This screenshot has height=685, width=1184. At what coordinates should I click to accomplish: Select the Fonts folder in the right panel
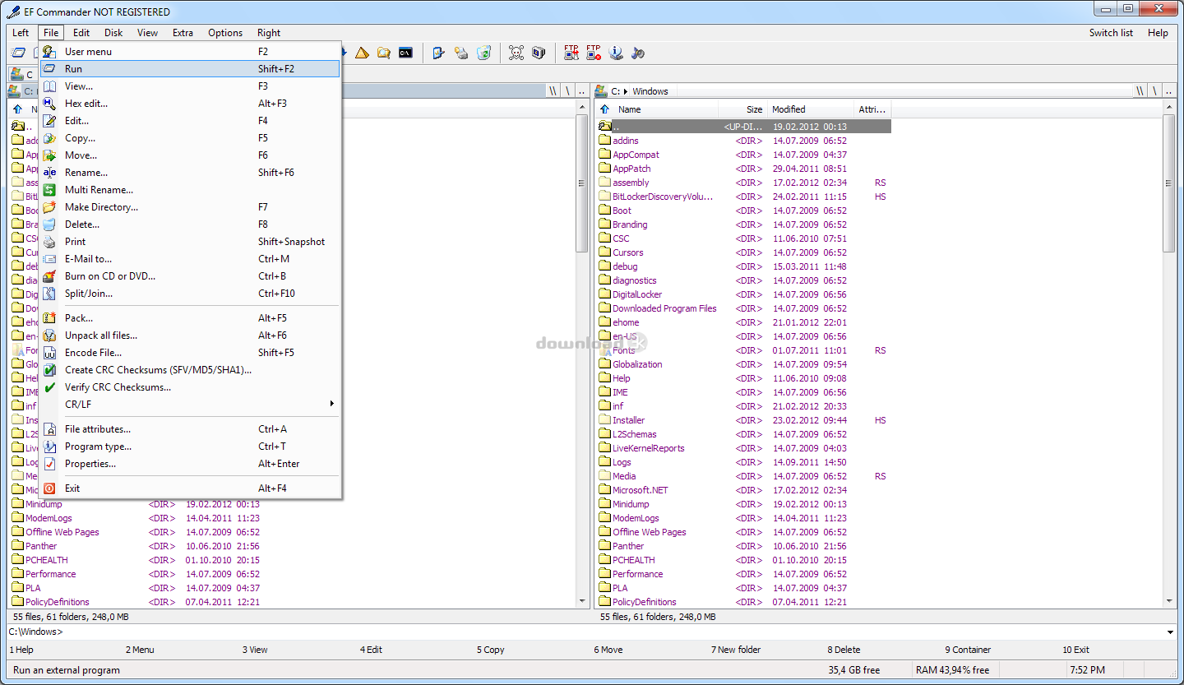coord(623,350)
